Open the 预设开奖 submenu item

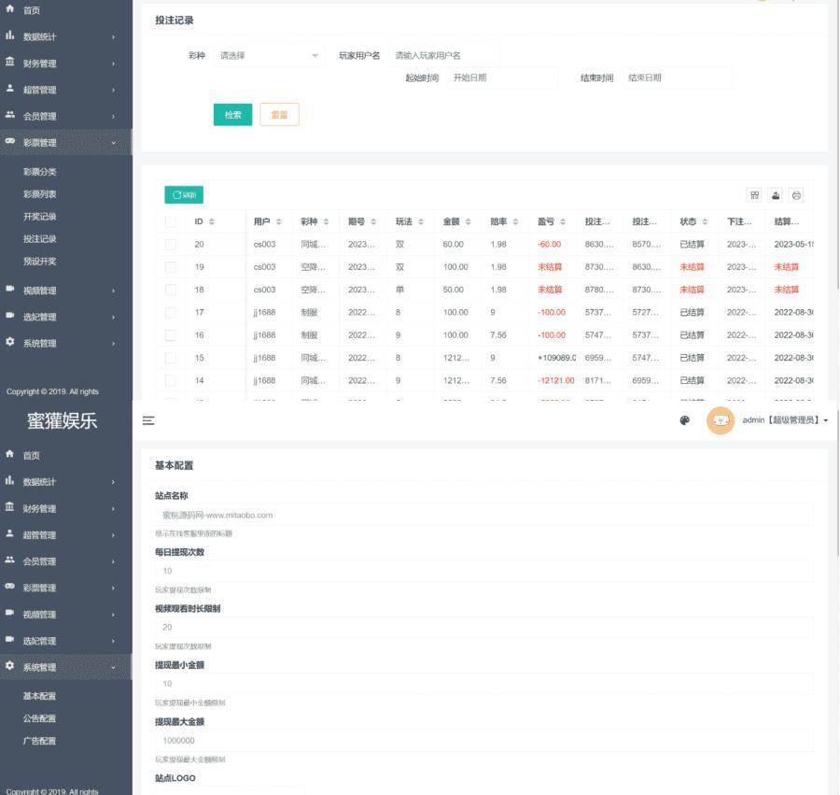(x=39, y=262)
